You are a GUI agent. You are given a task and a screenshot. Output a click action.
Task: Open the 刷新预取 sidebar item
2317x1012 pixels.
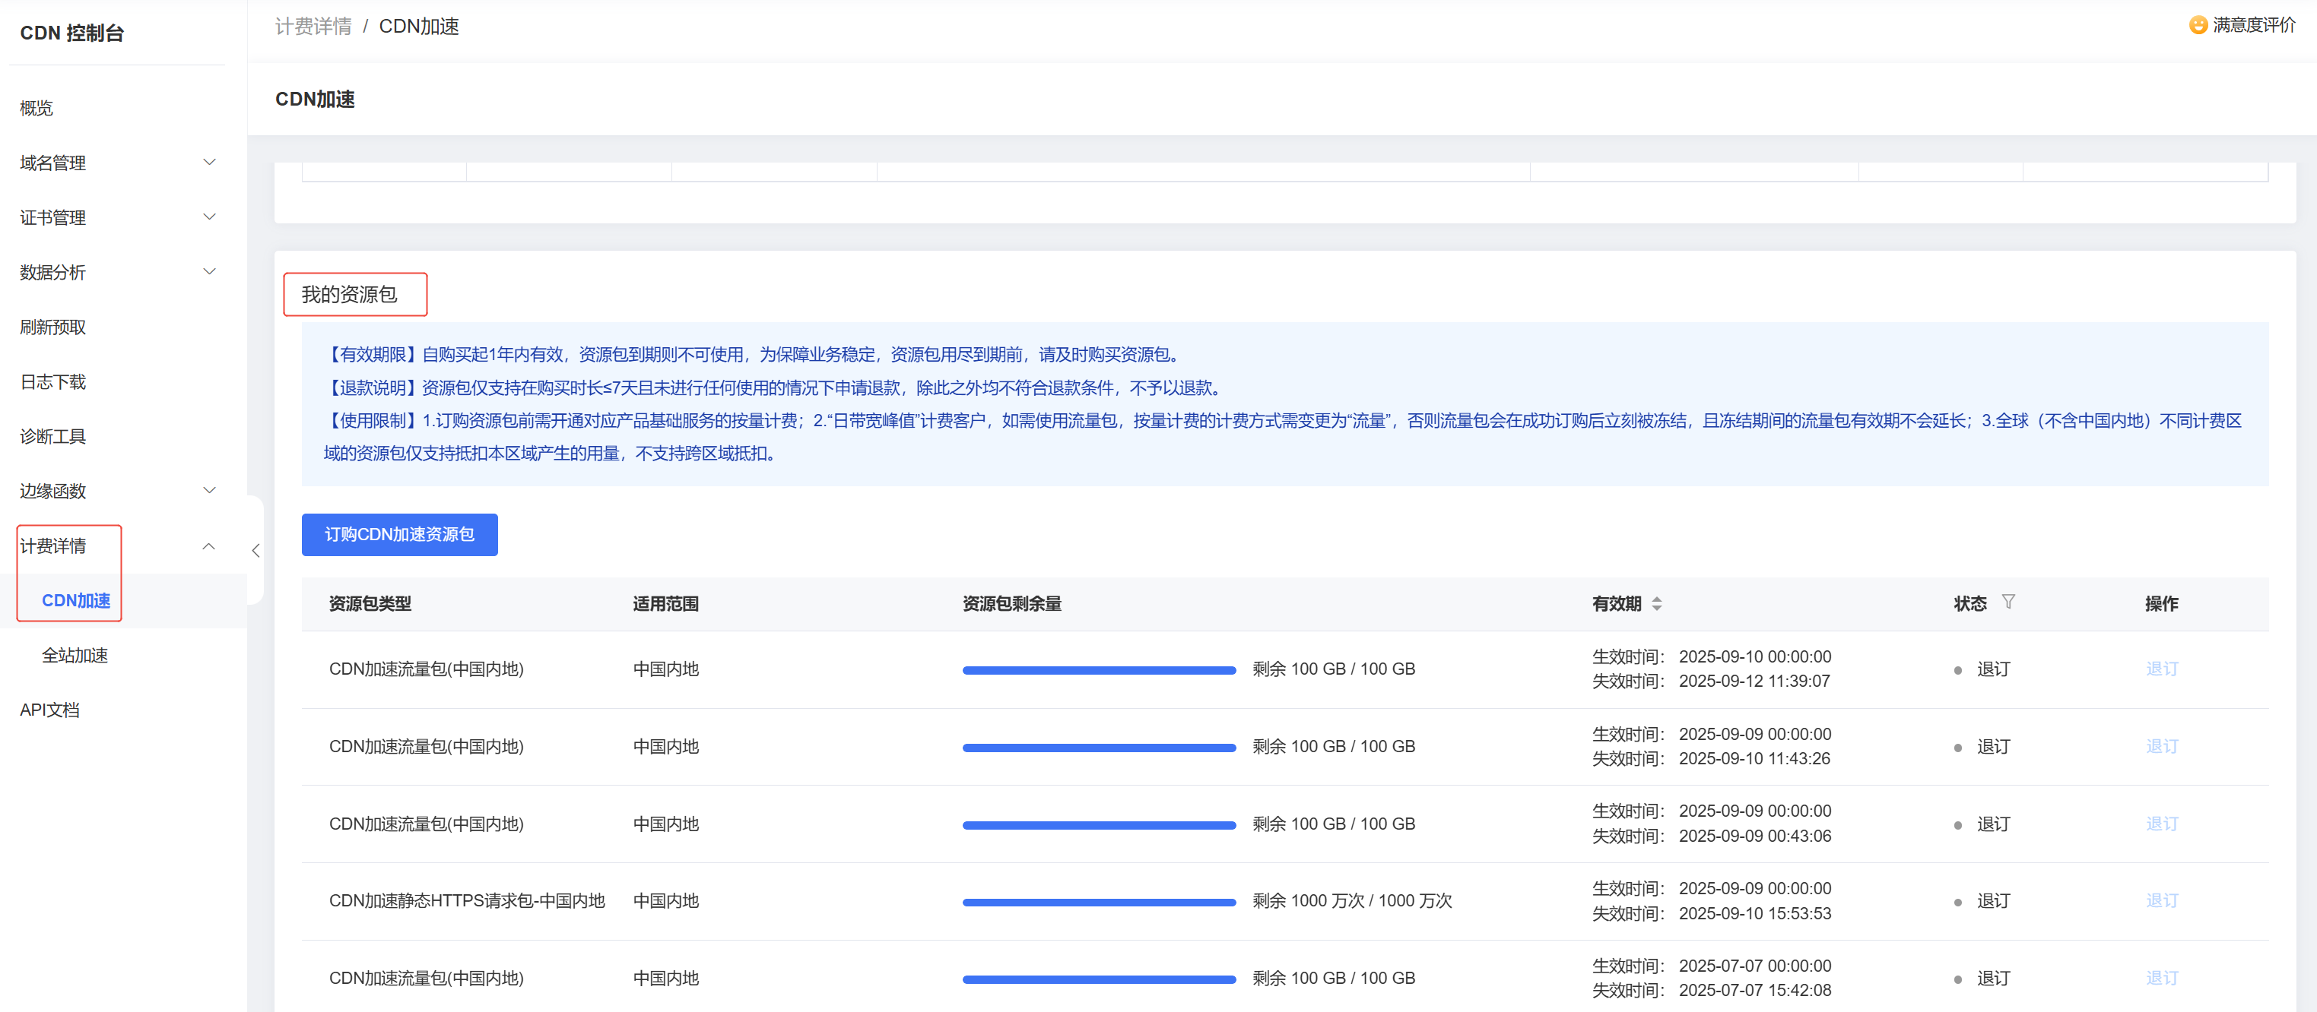[x=53, y=327]
